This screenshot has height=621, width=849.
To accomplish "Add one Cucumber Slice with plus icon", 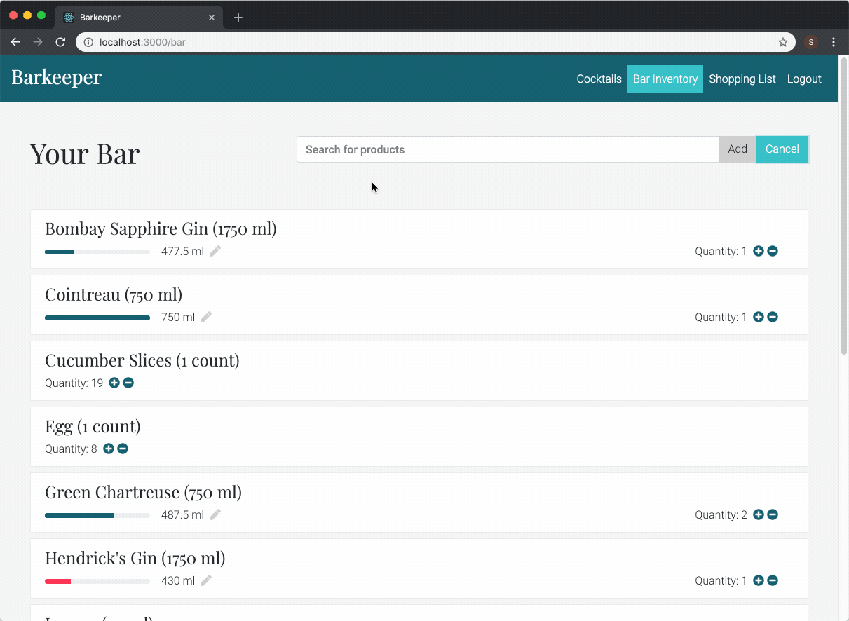I will coord(114,383).
